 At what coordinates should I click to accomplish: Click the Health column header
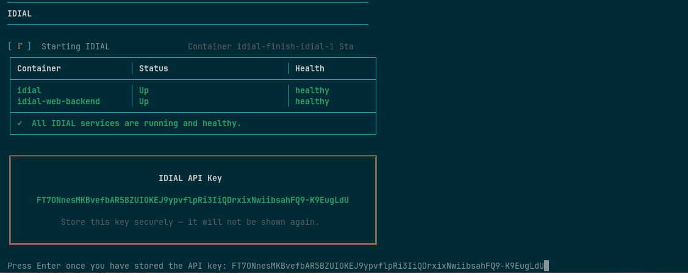(310, 68)
